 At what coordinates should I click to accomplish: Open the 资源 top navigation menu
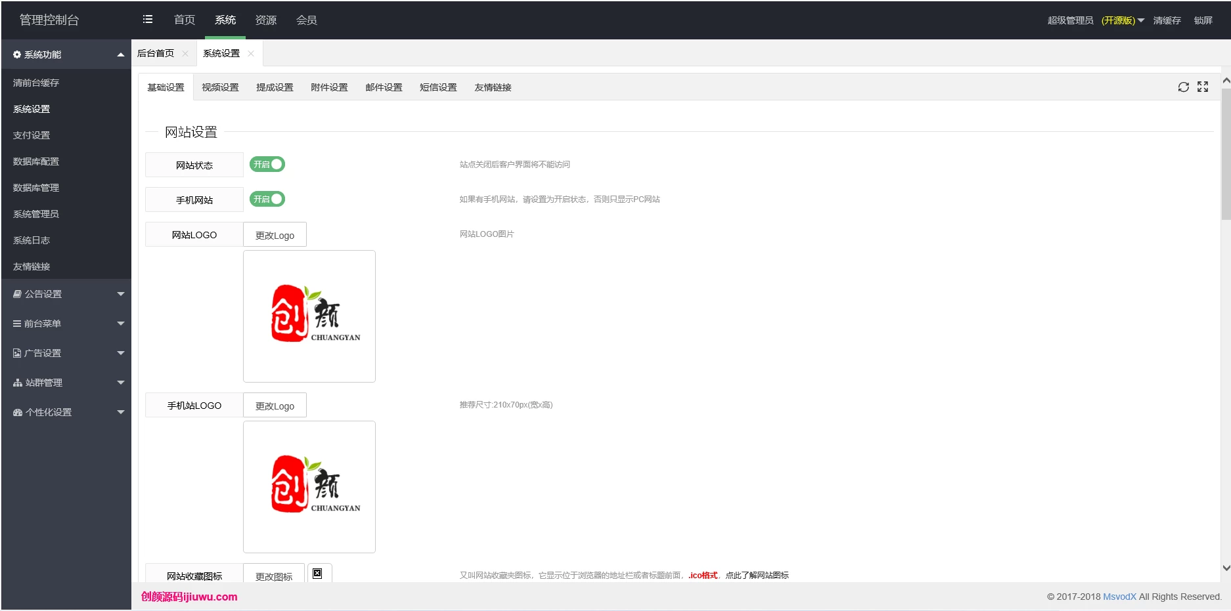click(266, 20)
